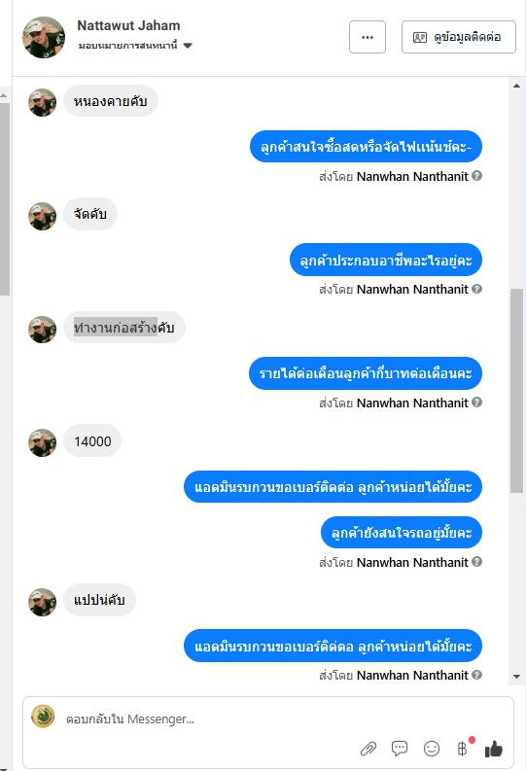Open the three-dots more options button
This screenshot has height=771, width=526.
(368, 37)
